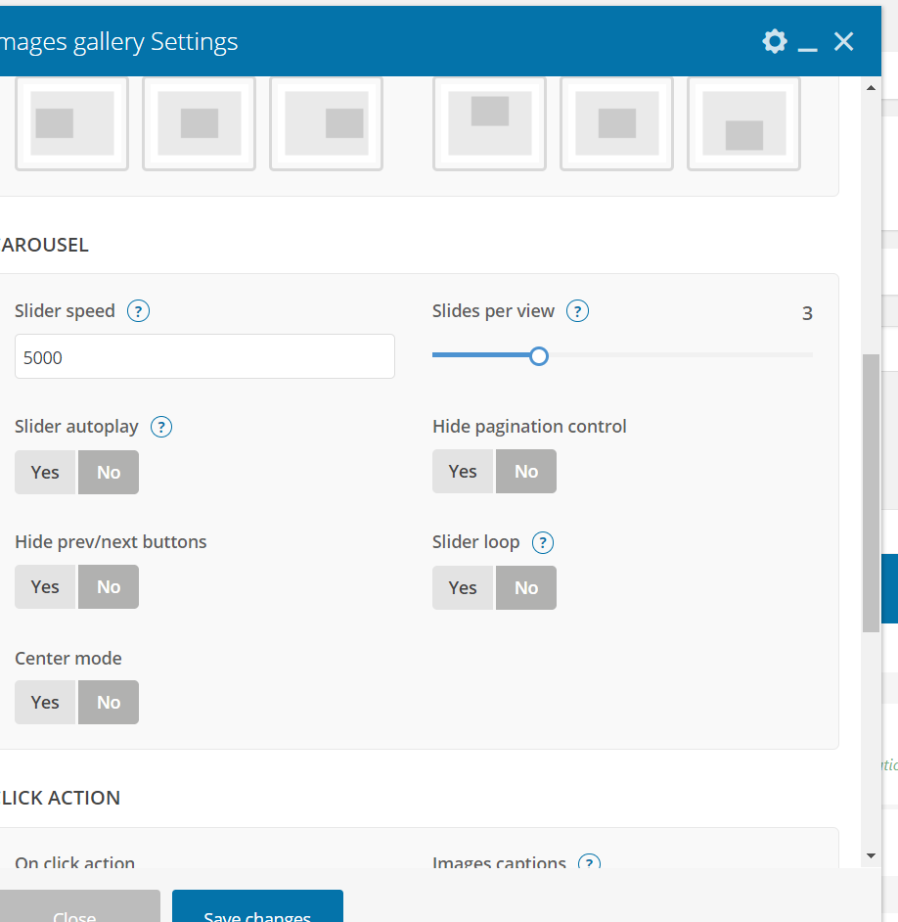Screen dimensions: 898x922
Task: Focus the Slider speed input field
Action: pyautogui.click(x=204, y=356)
